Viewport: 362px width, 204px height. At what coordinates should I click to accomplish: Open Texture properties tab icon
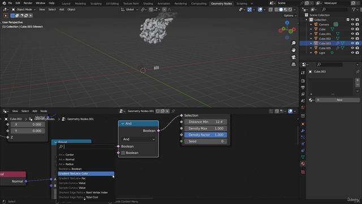coord(303,172)
